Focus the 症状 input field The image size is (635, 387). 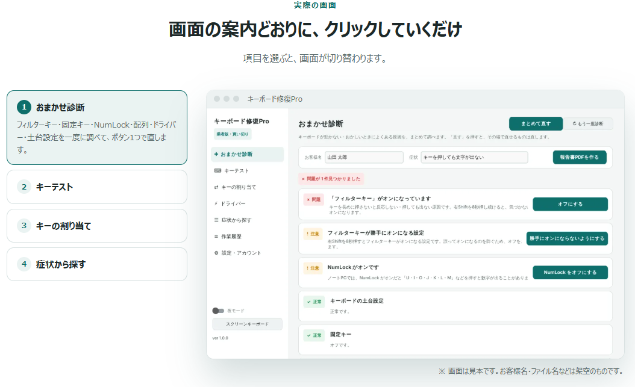point(474,157)
